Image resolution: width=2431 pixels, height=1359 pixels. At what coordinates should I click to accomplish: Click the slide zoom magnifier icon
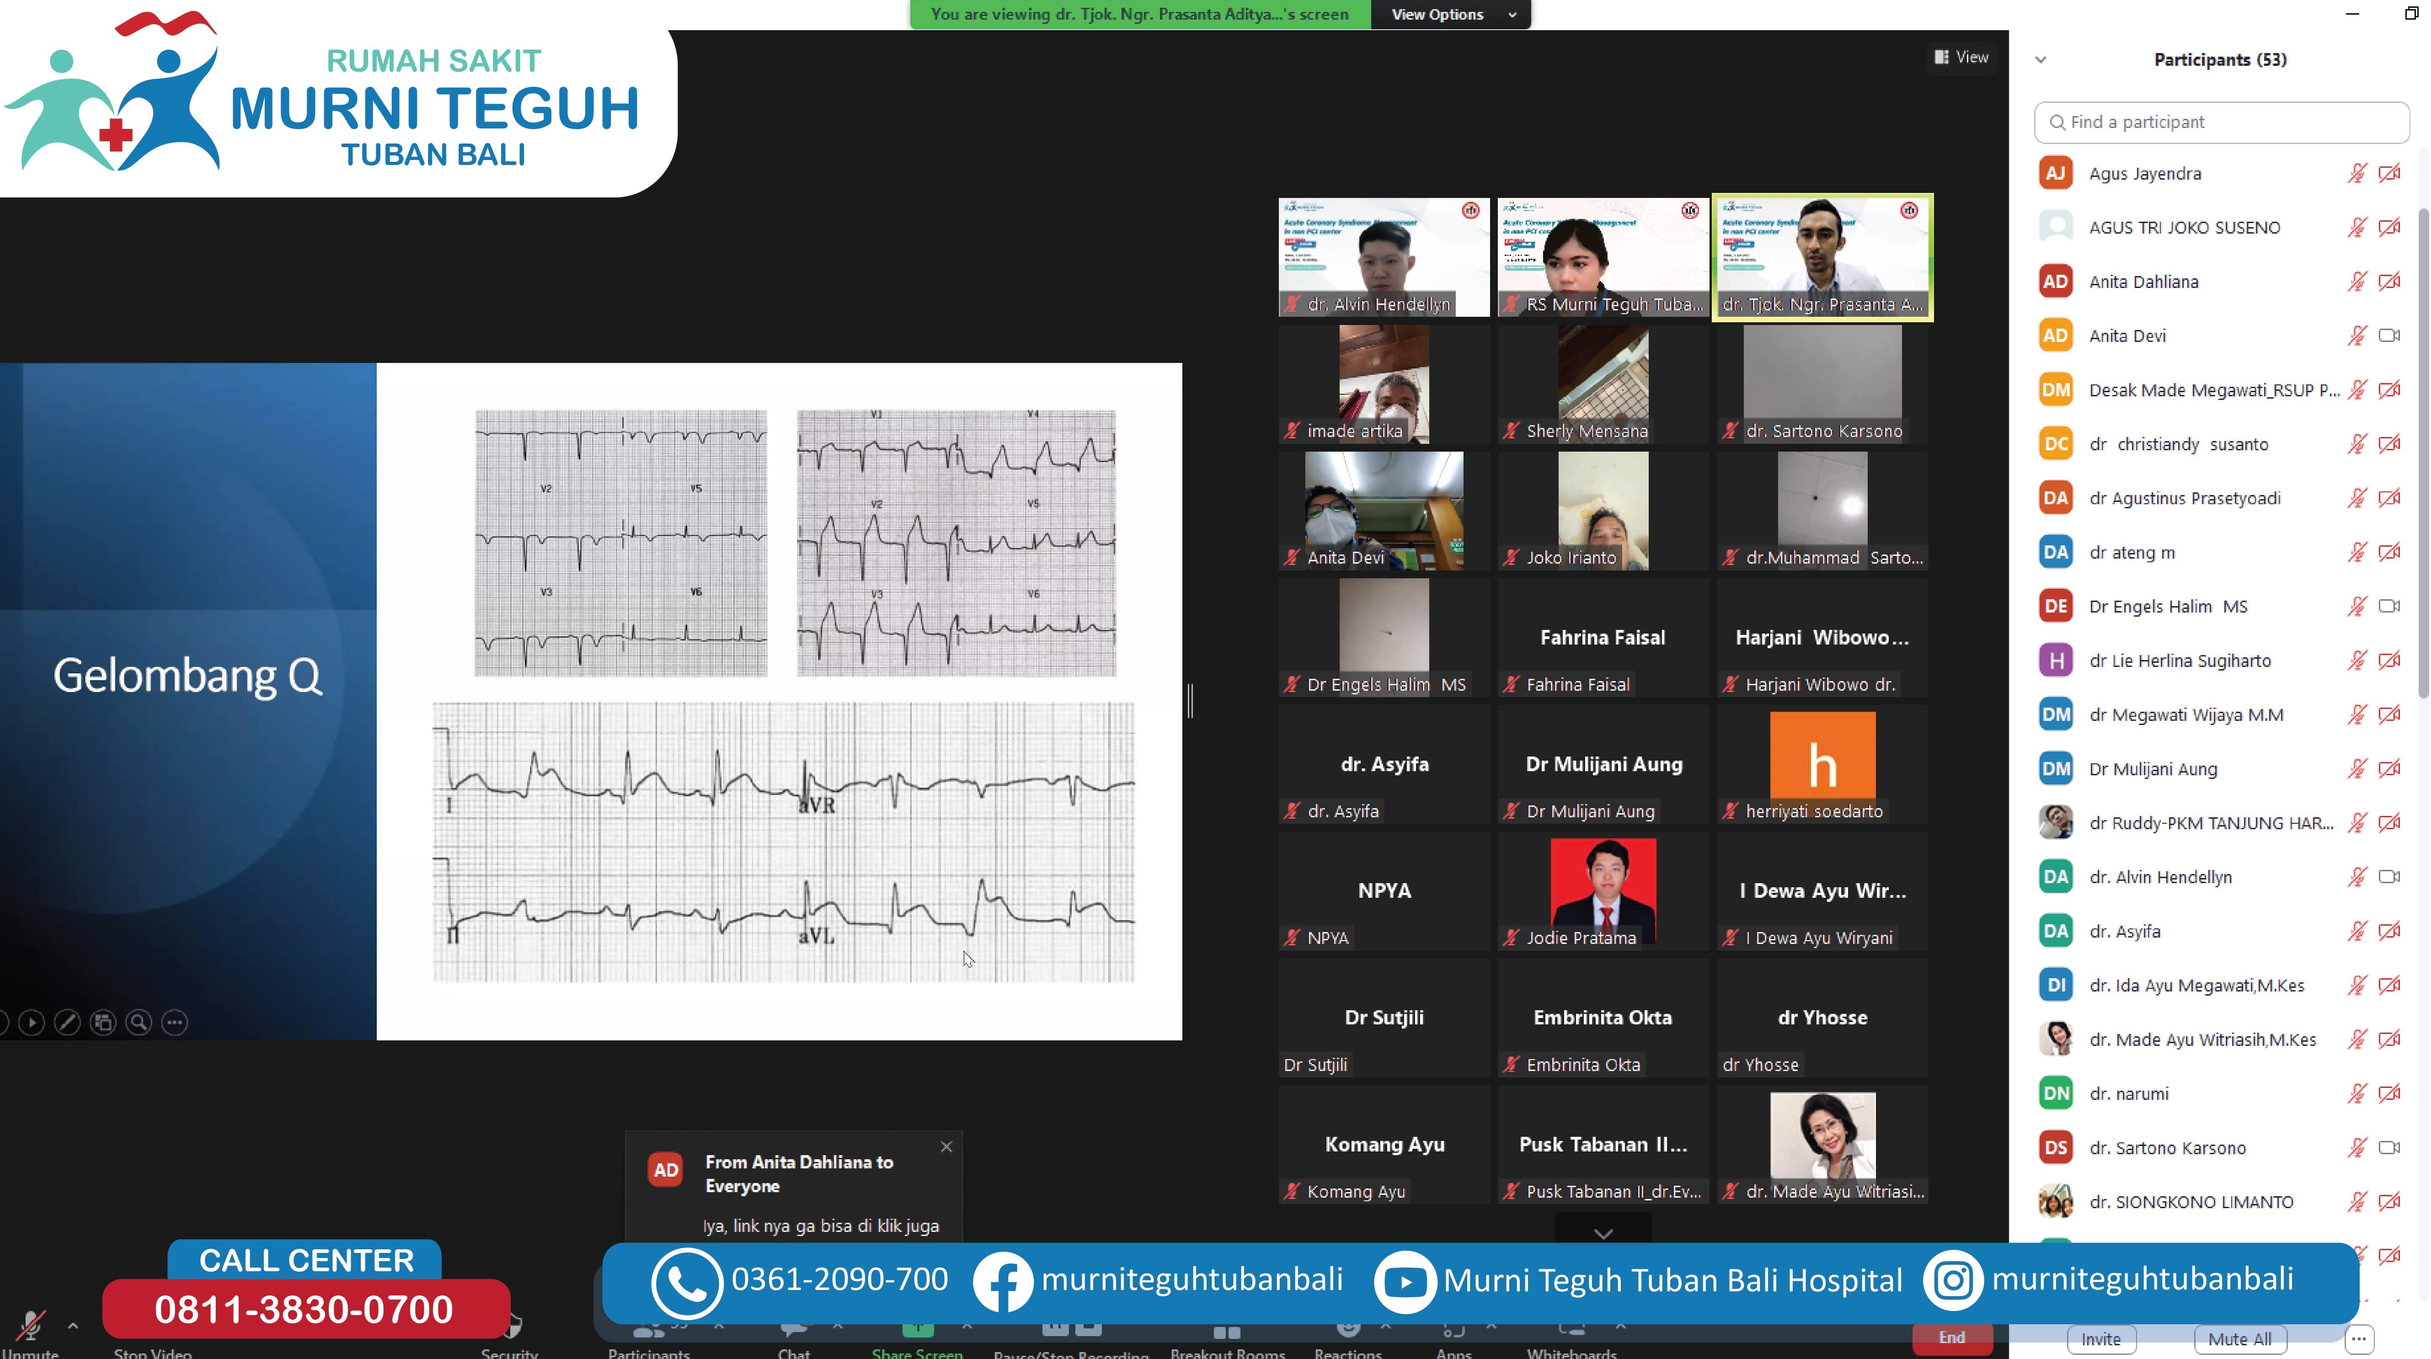pos(139,1022)
